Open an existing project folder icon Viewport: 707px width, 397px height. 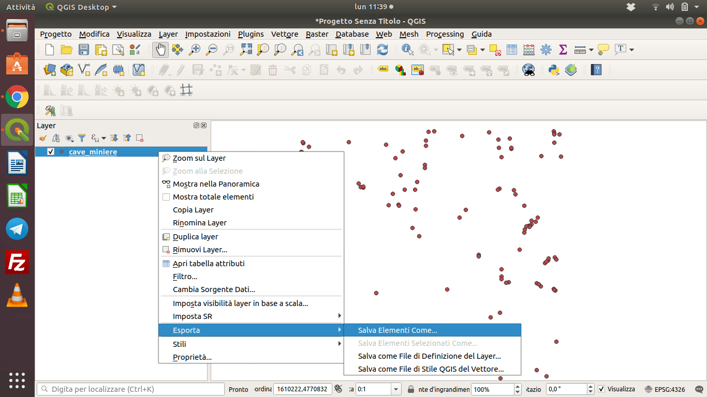click(x=66, y=50)
